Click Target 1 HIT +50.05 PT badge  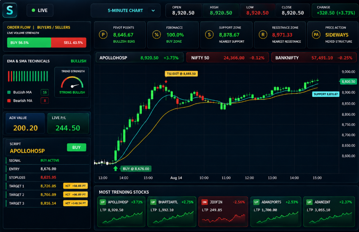pos(75,186)
